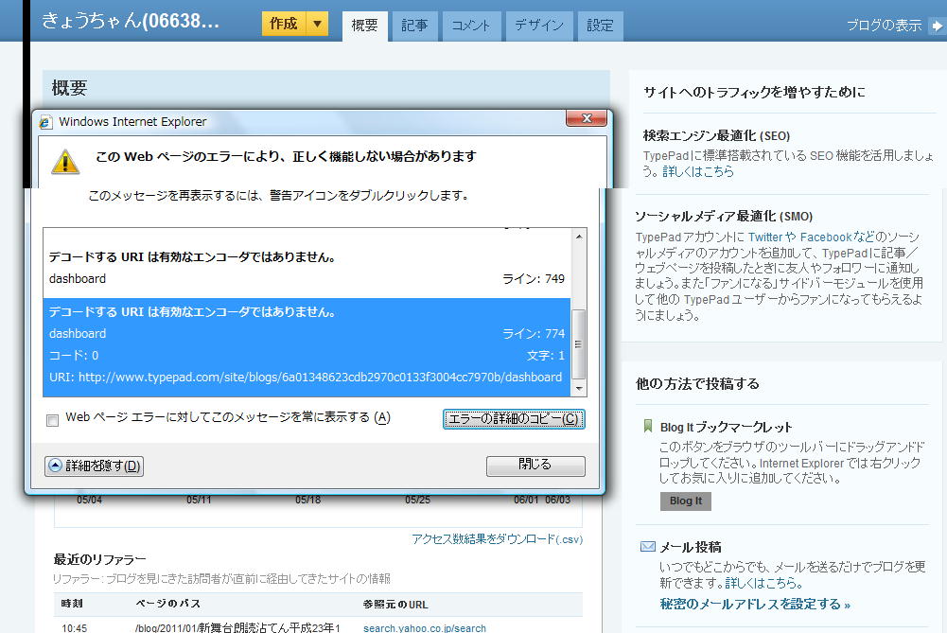Click the Twitter link in SMO section
The image size is (947, 633).
pos(765,237)
